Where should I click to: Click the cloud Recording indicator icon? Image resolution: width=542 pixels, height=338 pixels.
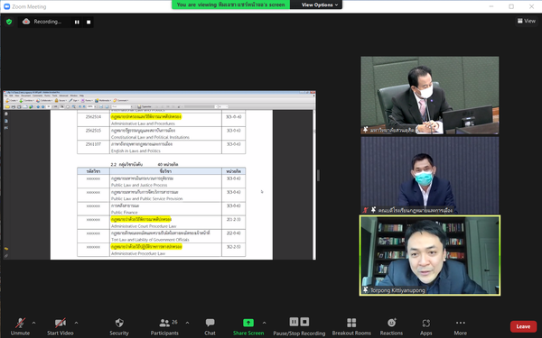click(x=26, y=22)
